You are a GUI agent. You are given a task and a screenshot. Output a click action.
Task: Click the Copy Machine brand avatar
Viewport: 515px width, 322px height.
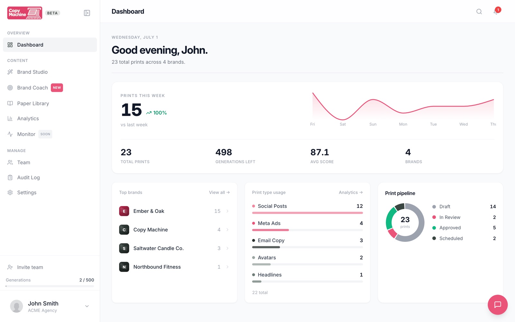tap(124, 230)
